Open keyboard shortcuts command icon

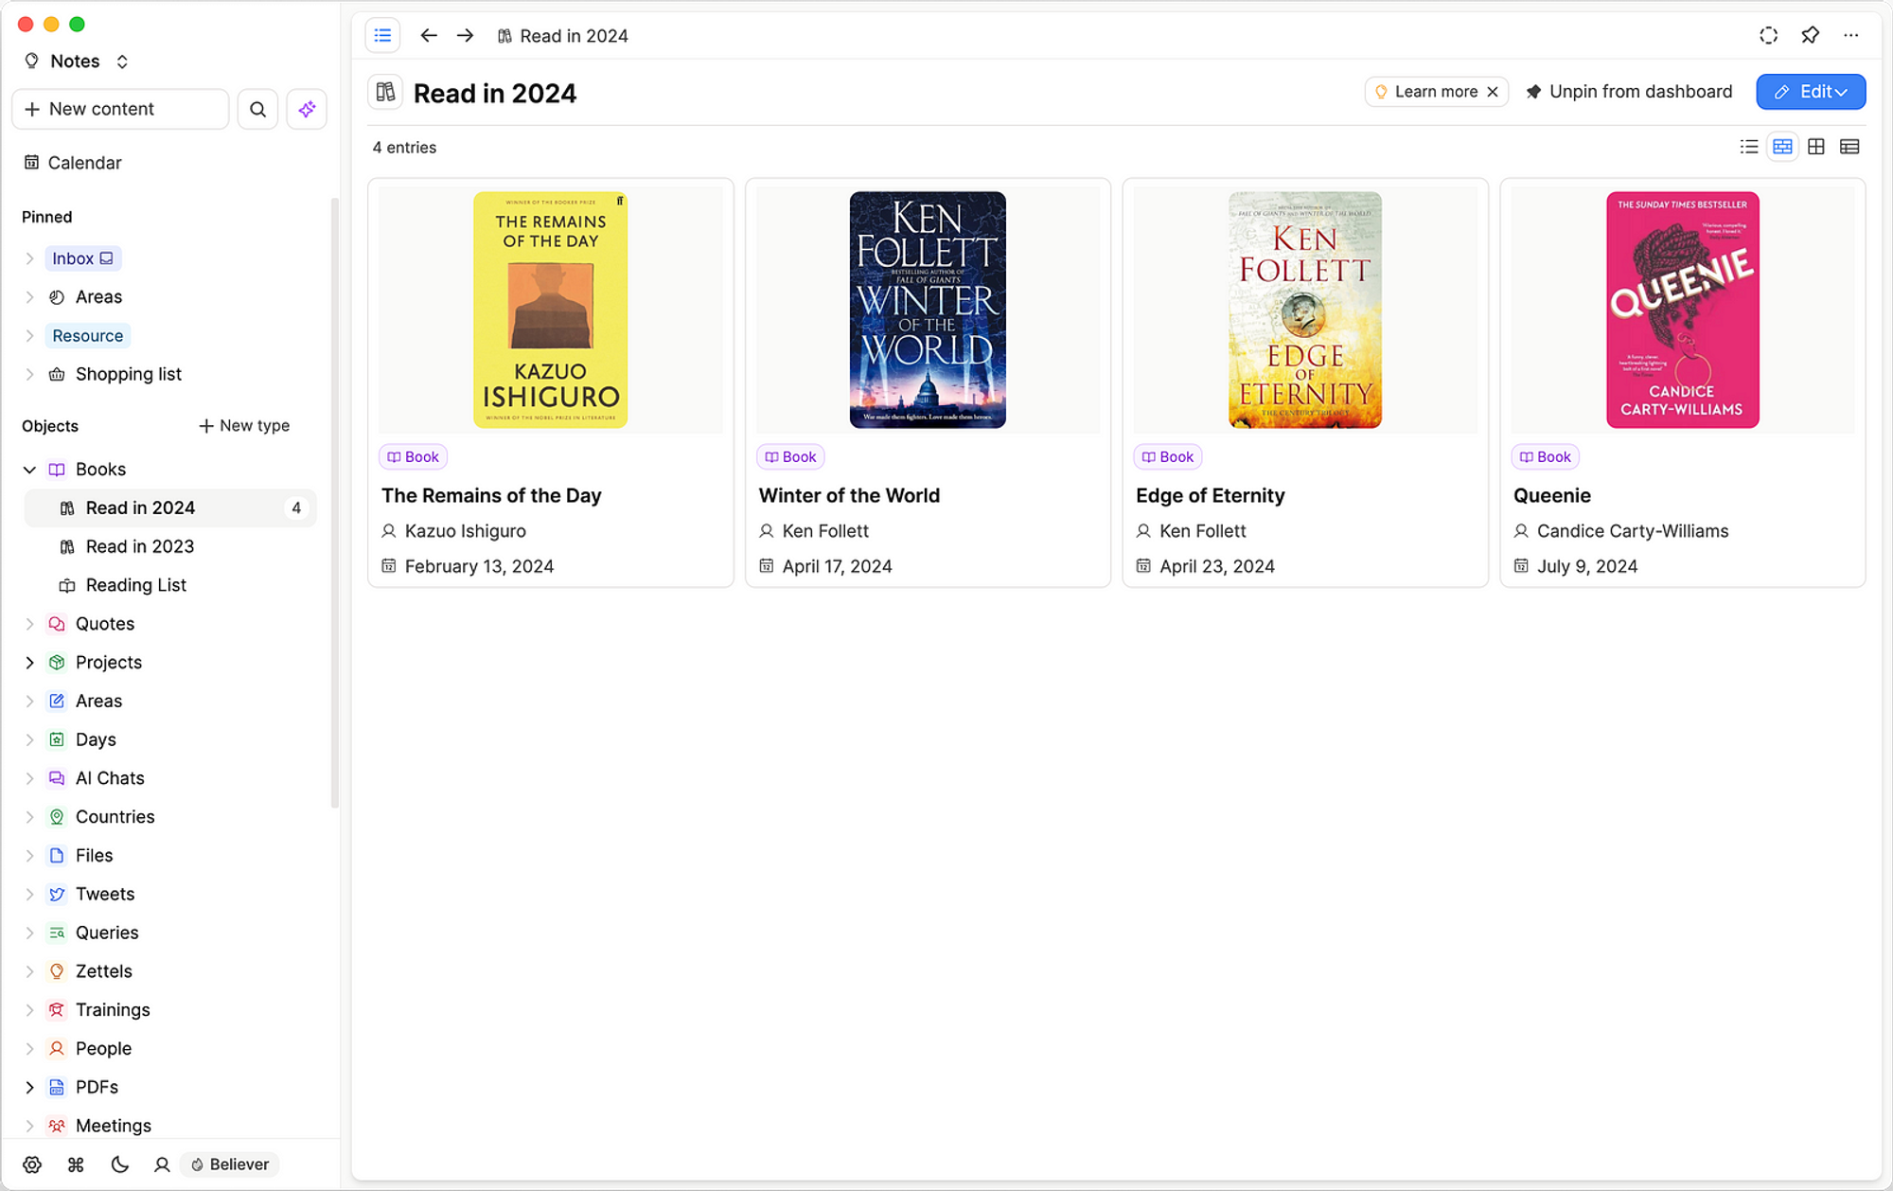[x=76, y=1164]
